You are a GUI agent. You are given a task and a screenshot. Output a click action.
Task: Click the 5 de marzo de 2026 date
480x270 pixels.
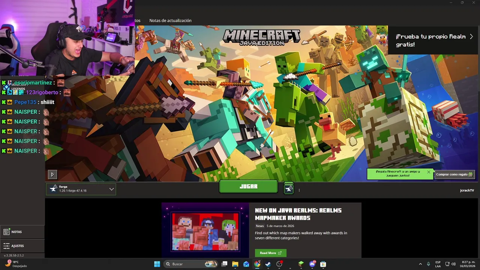280,226
